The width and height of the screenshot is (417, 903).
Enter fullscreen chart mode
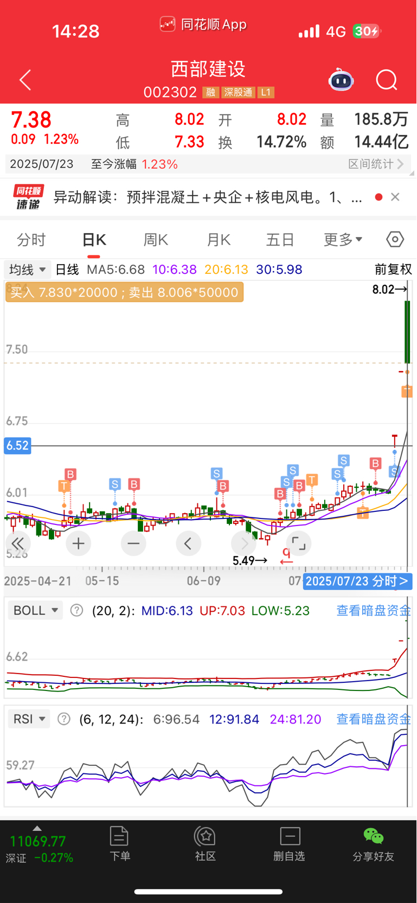point(298,543)
